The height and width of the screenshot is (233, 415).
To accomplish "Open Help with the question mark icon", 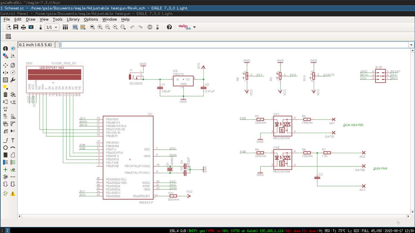I will (169, 27).
